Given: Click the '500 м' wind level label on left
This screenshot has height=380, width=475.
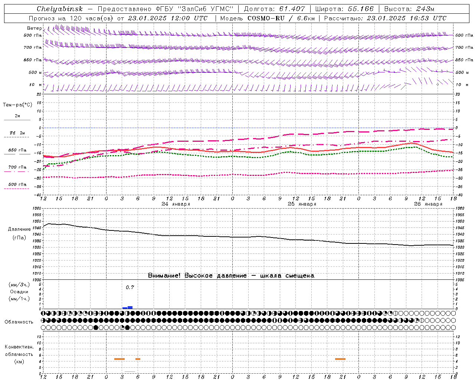Looking at the screenshot, I should (35, 72).
